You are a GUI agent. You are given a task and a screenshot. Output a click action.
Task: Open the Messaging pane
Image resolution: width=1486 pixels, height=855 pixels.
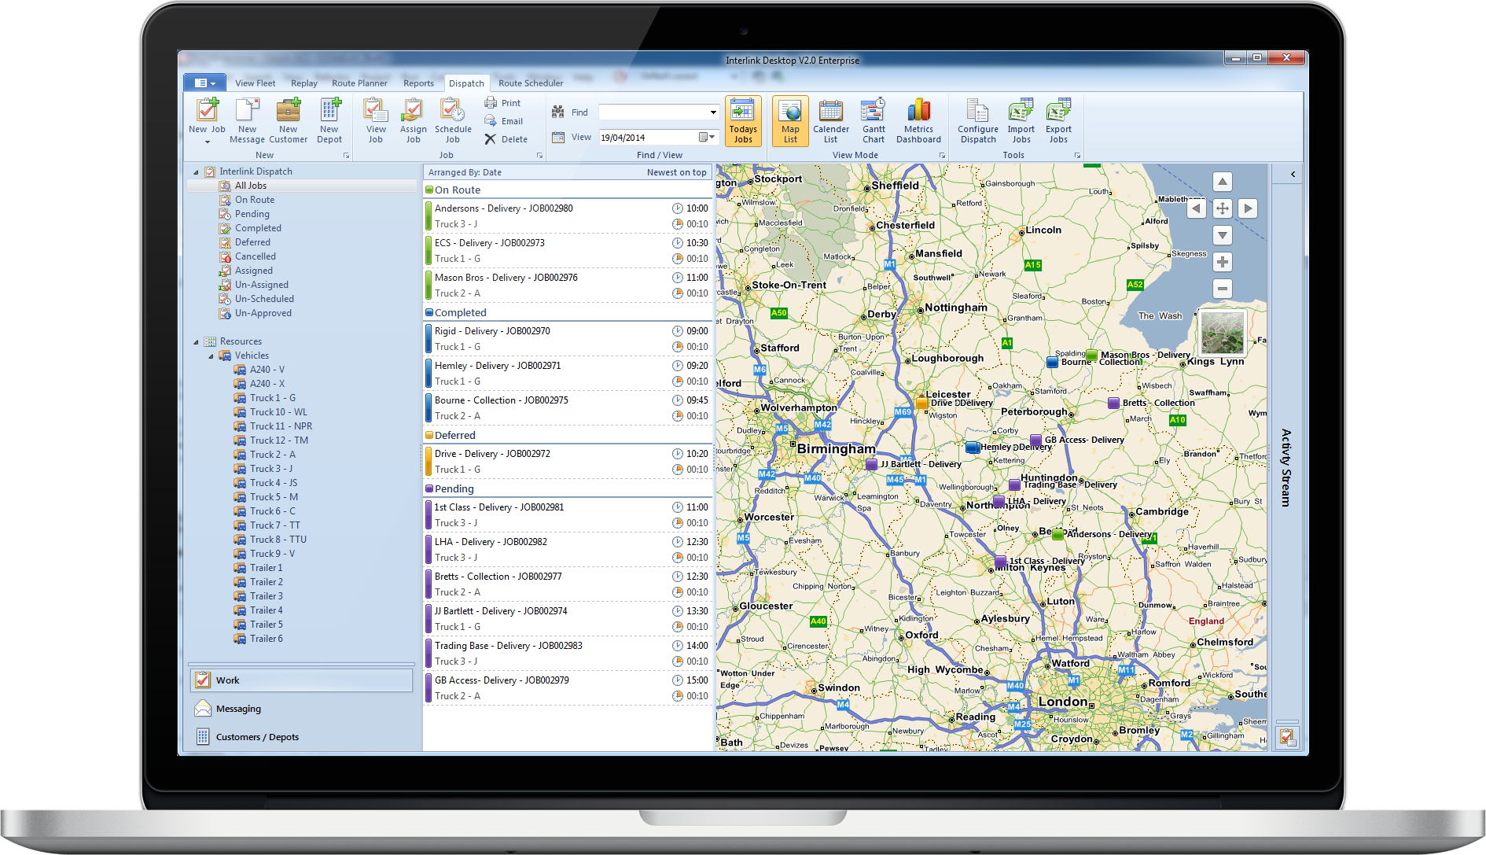(238, 709)
